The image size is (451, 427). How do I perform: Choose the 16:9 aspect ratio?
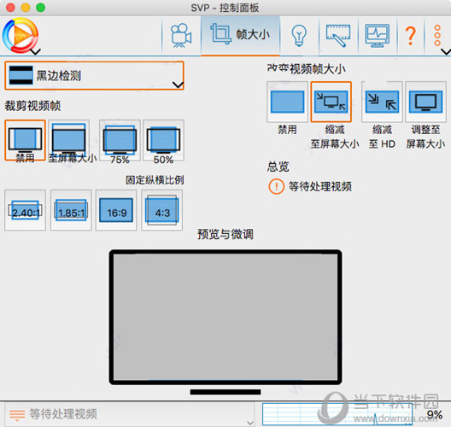116,210
